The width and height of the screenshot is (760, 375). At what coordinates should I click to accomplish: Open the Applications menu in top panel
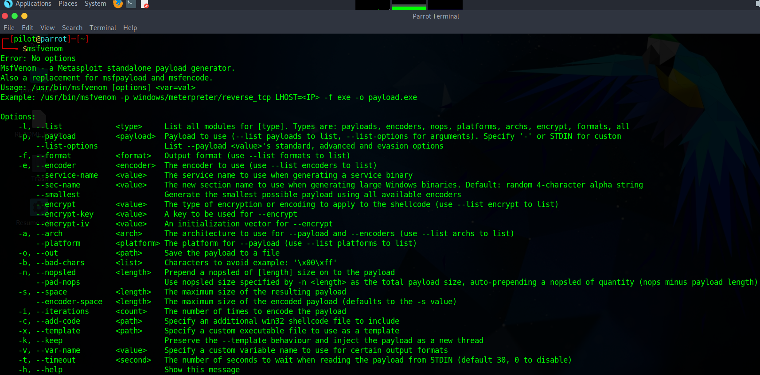(33, 4)
